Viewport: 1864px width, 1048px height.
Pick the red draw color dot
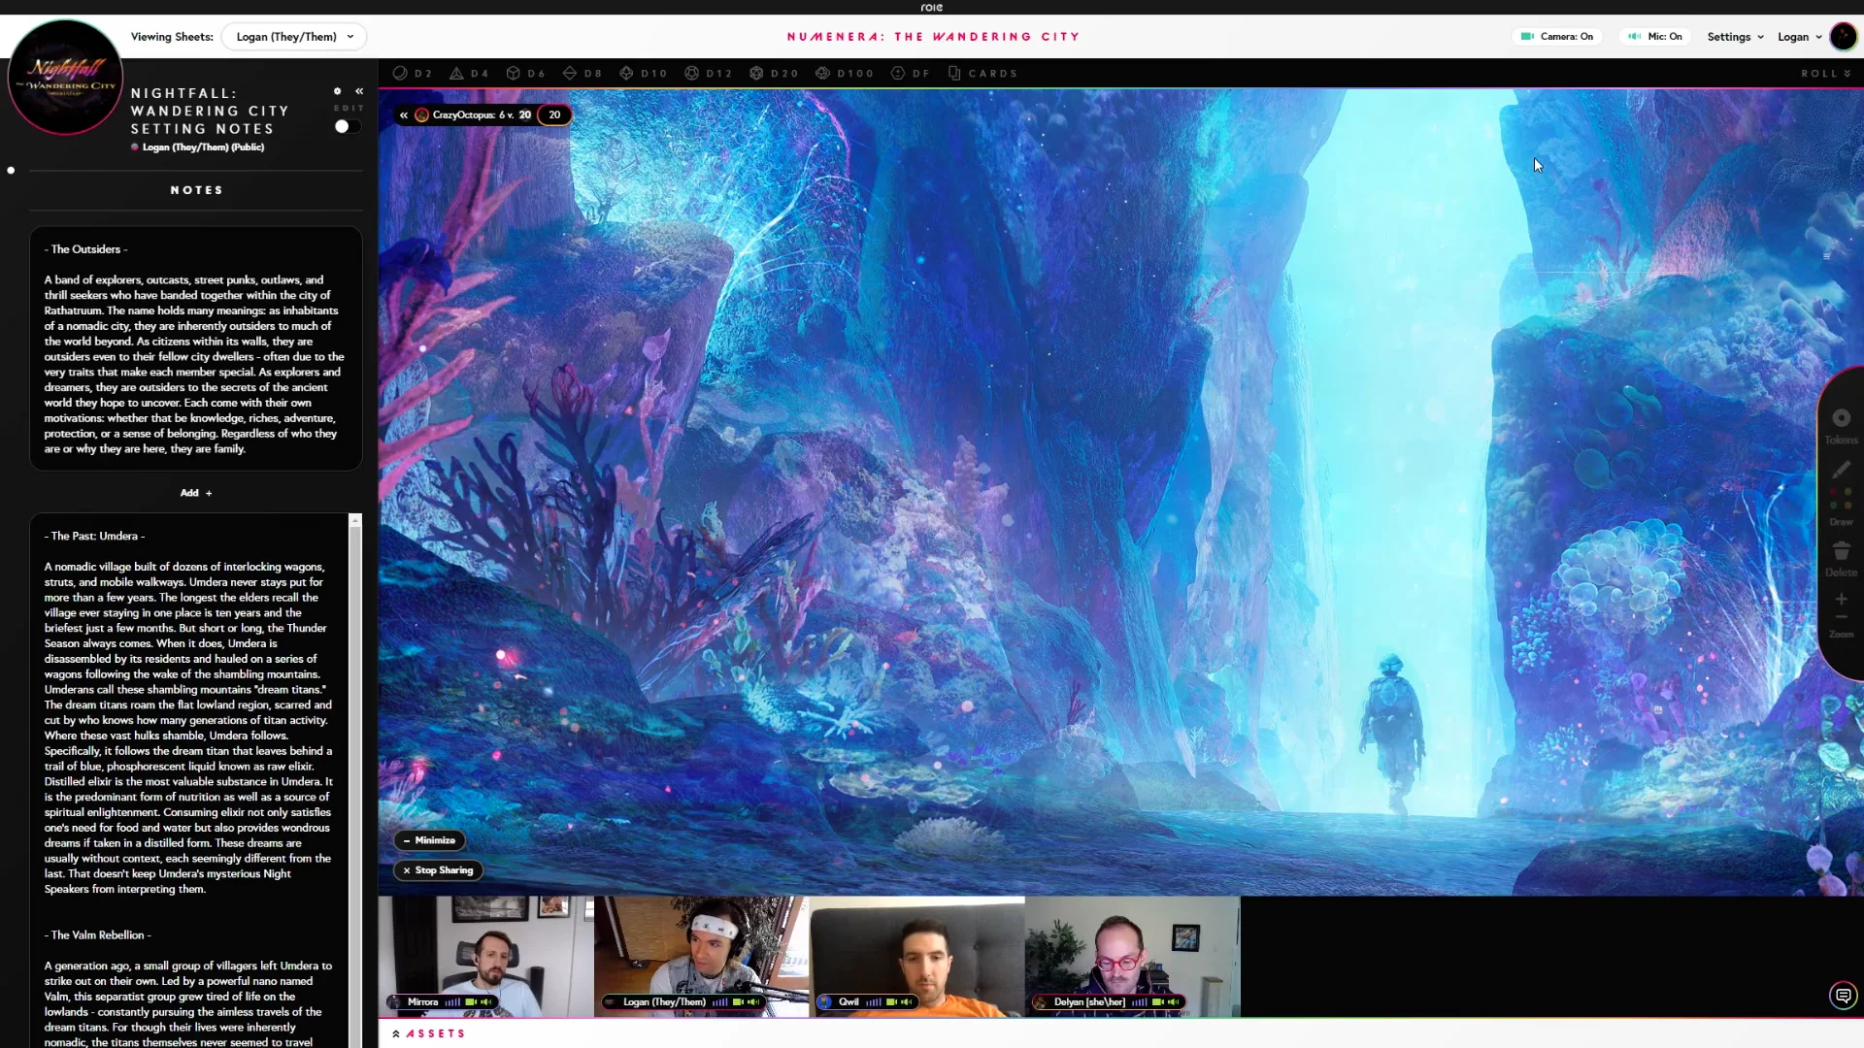[1834, 493]
